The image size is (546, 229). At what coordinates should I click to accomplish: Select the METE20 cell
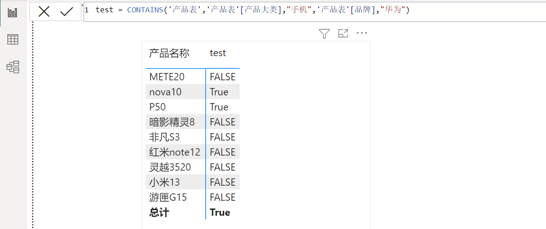tap(176, 77)
